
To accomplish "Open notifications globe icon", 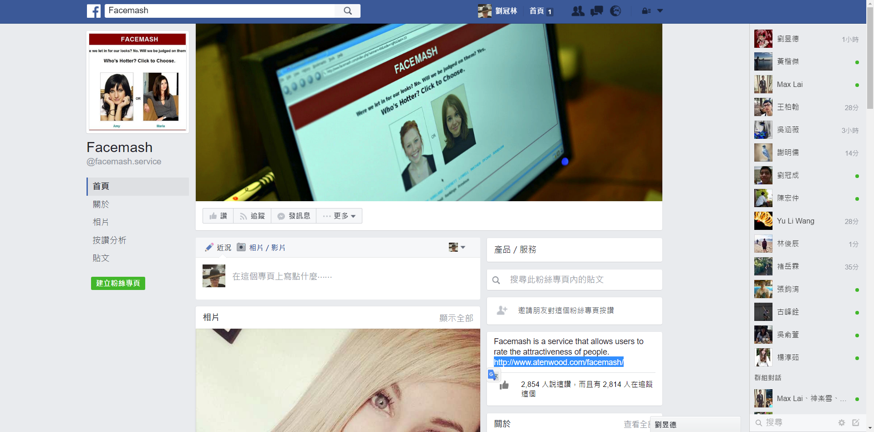I will pyautogui.click(x=615, y=11).
